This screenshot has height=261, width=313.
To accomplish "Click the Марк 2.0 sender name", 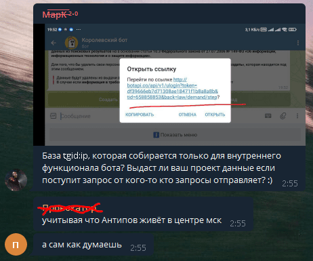I will tap(60, 14).
